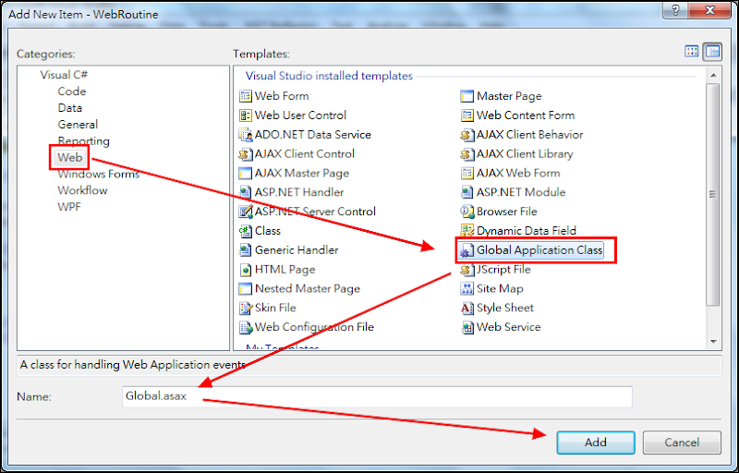Select the WPF category

(x=69, y=207)
